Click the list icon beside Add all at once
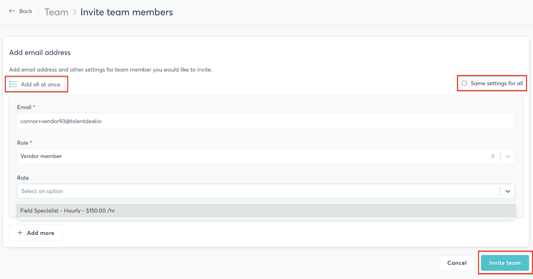The width and height of the screenshot is (533, 279). point(13,84)
